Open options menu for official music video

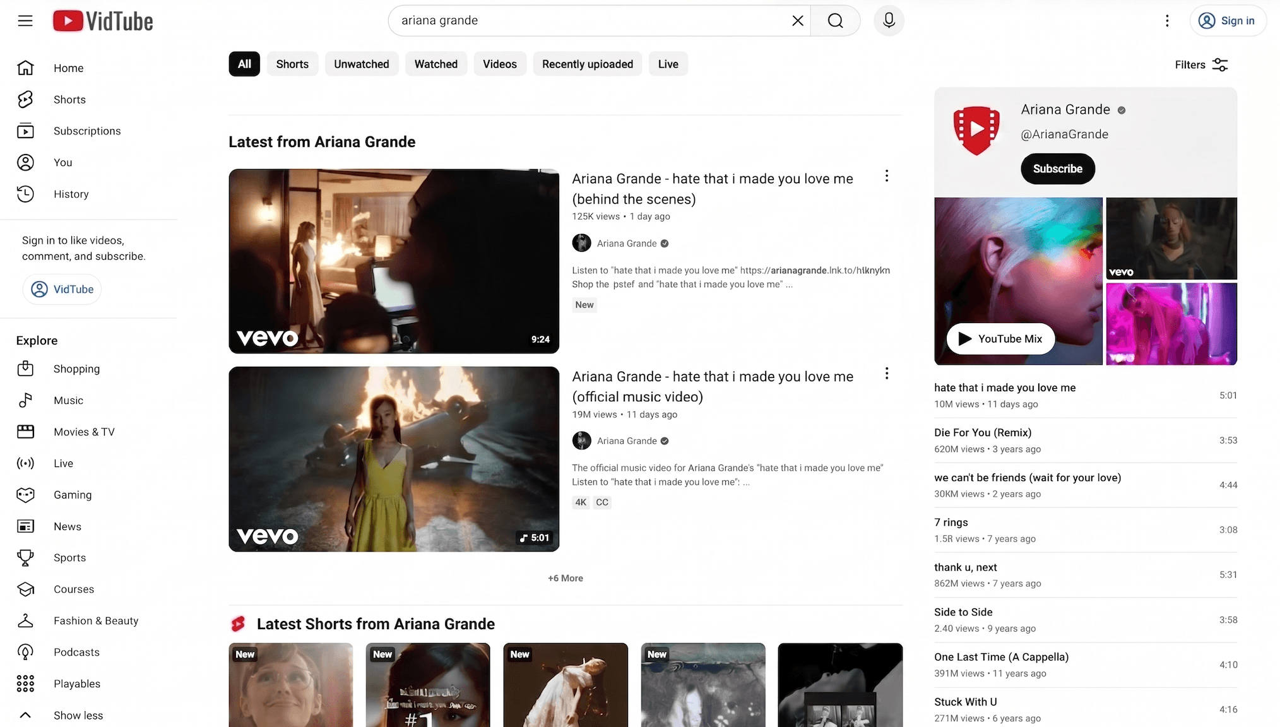point(887,374)
